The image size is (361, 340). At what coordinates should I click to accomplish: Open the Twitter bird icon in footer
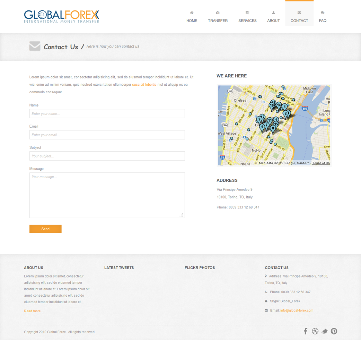coord(324,331)
